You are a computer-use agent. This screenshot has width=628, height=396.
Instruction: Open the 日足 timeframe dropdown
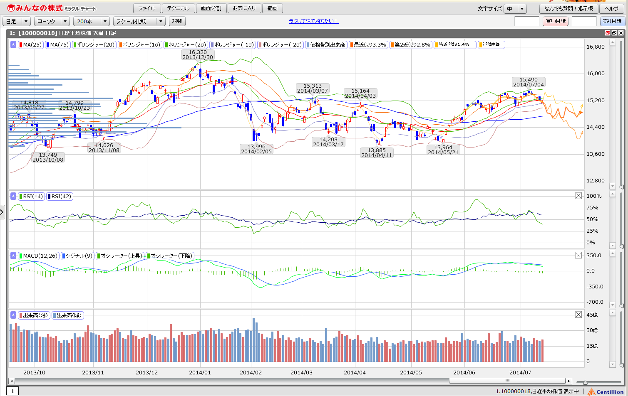pos(17,21)
